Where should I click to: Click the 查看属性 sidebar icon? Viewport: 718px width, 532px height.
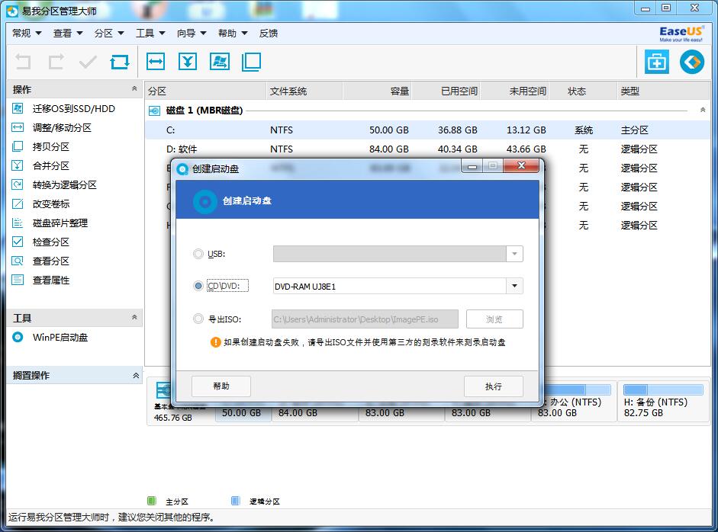point(18,280)
